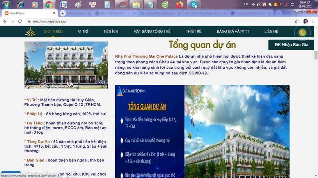Screen dimensions: 318x178
Task: Click the scrollbar up arrow
Action: coord(316,28)
